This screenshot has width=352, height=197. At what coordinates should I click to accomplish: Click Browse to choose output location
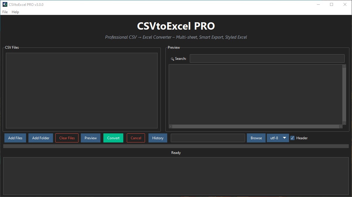256,138
